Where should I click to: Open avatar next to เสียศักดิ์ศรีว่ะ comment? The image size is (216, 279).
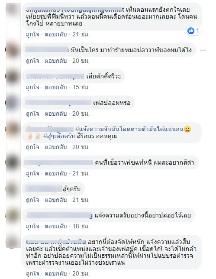click(x=13, y=77)
